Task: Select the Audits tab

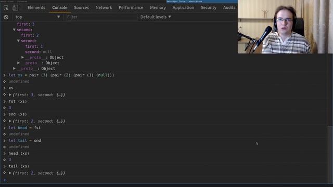Action: 229,8
